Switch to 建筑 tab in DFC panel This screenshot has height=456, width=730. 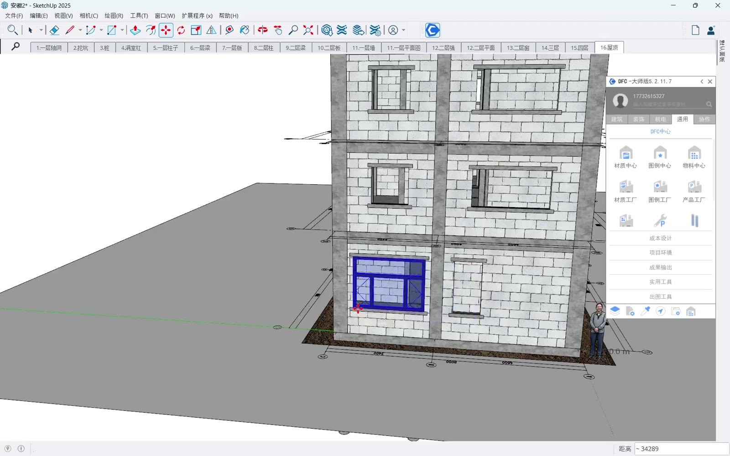[x=617, y=119]
